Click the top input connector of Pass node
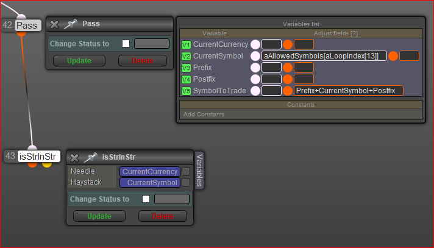 pos(21,17)
